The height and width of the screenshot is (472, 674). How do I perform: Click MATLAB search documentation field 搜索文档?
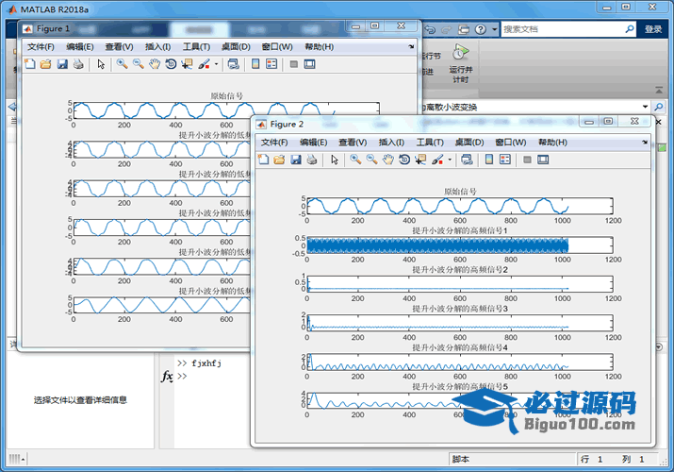coord(568,29)
